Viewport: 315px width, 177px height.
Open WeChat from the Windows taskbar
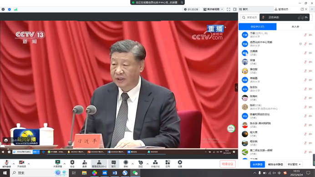[x=135, y=173]
